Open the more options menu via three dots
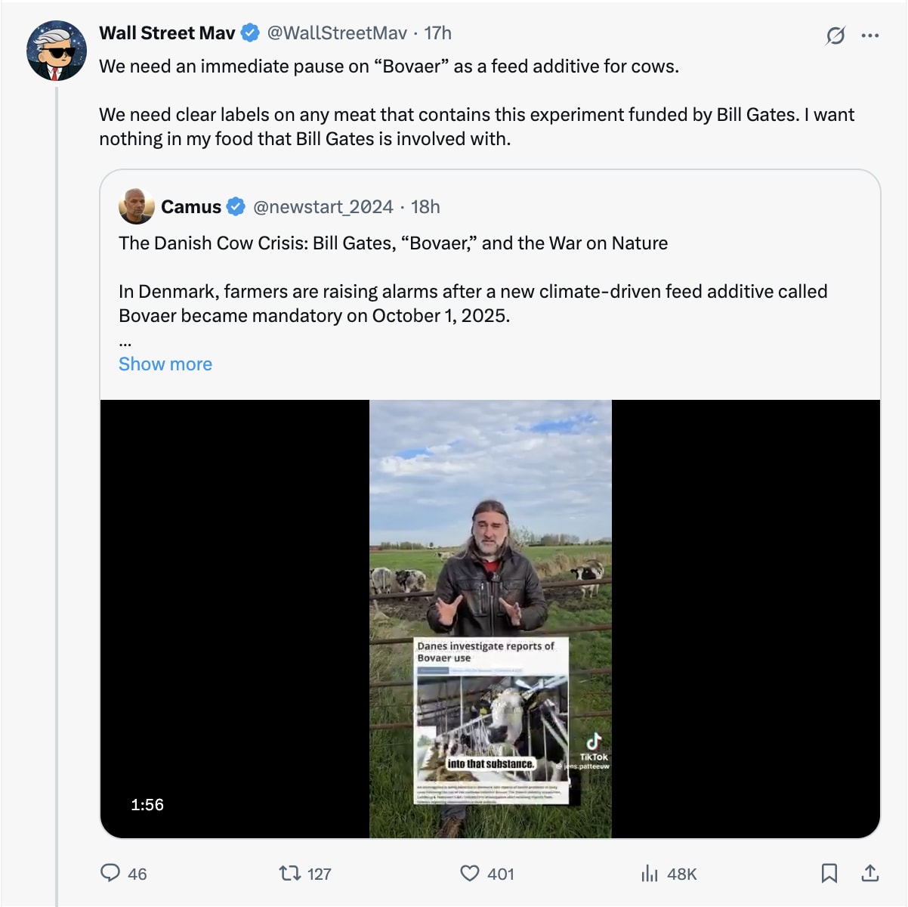The width and height of the screenshot is (908, 907). (x=869, y=35)
